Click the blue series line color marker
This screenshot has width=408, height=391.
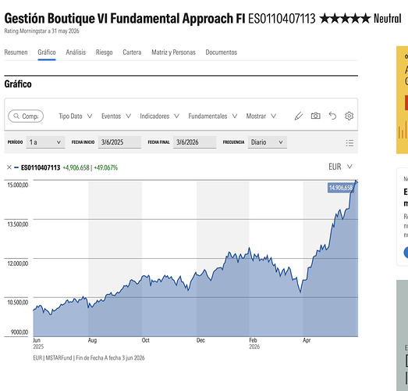pyautogui.click(x=16, y=167)
